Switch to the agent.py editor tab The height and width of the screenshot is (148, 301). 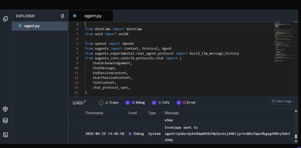click(x=91, y=16)
